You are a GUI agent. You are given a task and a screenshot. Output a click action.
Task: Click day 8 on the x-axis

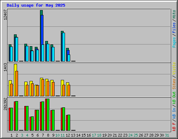tap(48, 135)
